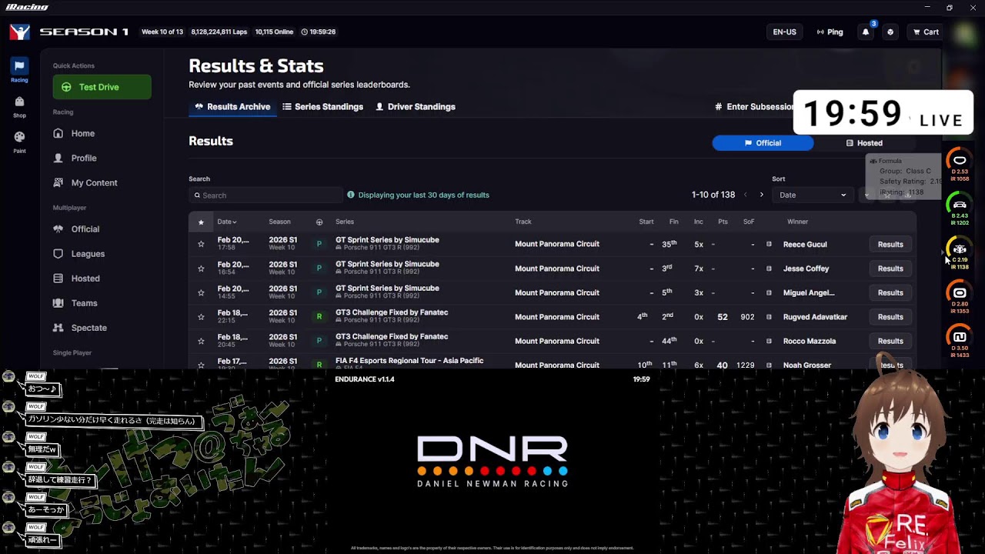
Task: Open the Sports Car license gauge B 2.43
Action: coord(960,208)
